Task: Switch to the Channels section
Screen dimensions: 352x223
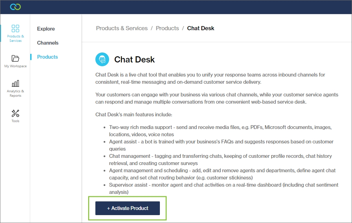Action: 47,43
